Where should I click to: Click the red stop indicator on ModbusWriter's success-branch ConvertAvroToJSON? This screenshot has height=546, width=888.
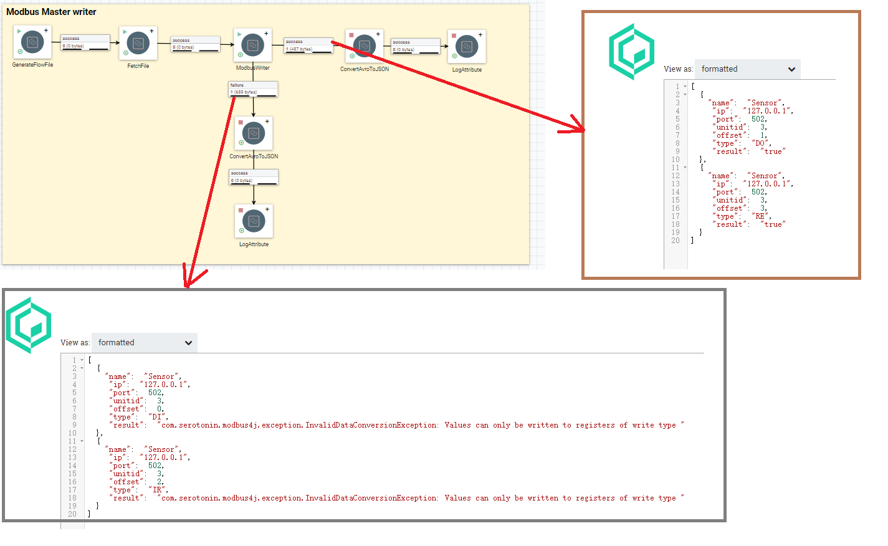click(351, 35)
